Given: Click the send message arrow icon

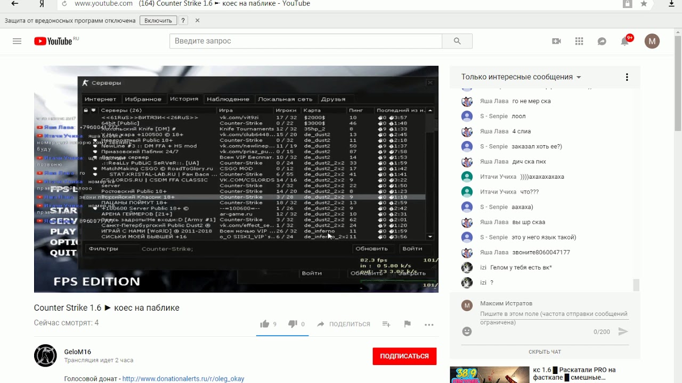Looking at the screenshot, I should (x=623, y=331).
